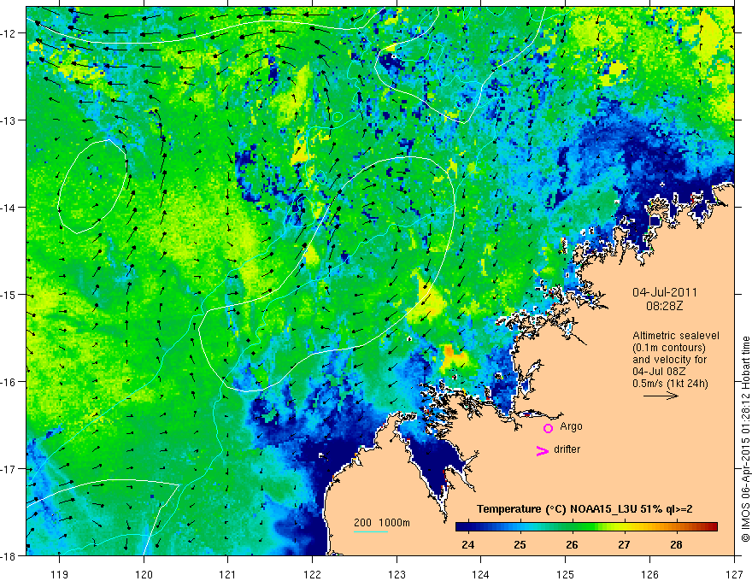This screenshot has width=752, height=581.
Task: Click latitude axis label -17
Action: coord(9,469)
